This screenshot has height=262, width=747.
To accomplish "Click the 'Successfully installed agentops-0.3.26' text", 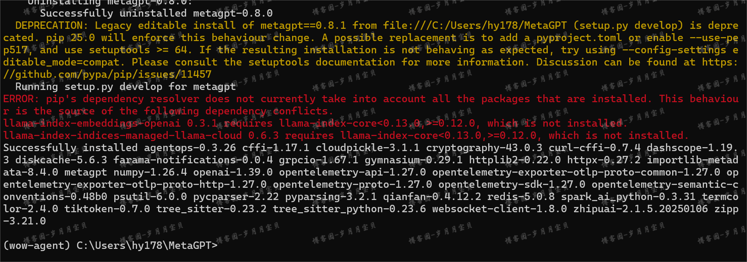I will coord(120,148).
